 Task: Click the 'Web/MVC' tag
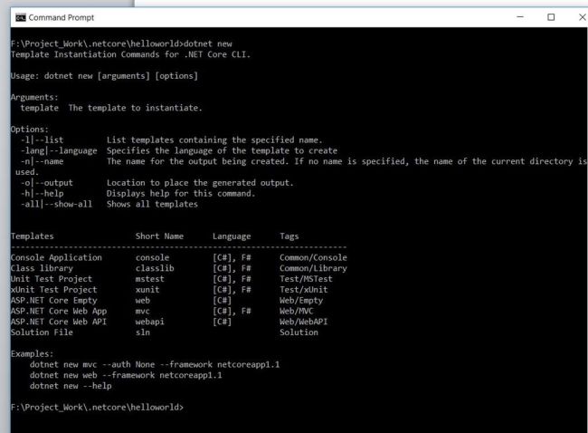(x=296, y=312)
